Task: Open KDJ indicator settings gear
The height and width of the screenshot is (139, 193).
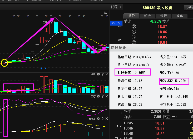Action: click(98, 96)
